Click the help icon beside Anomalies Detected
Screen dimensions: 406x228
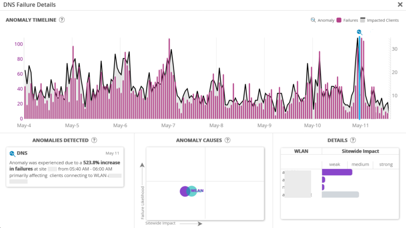point(94,140)
